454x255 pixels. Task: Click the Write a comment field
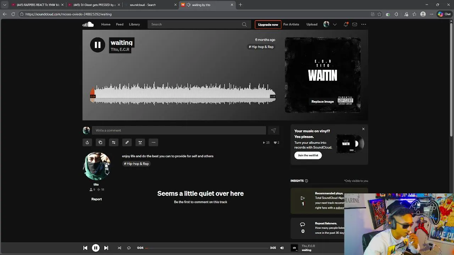click(179, 130)
